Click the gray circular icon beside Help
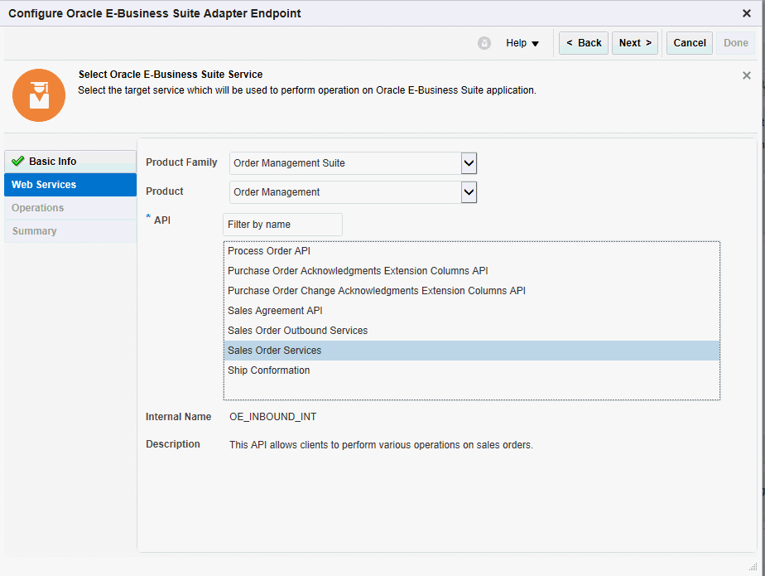This screenshot has width=765, height=576. 484,43
